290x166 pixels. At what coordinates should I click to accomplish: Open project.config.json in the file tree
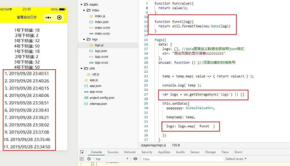coord(102,98)
